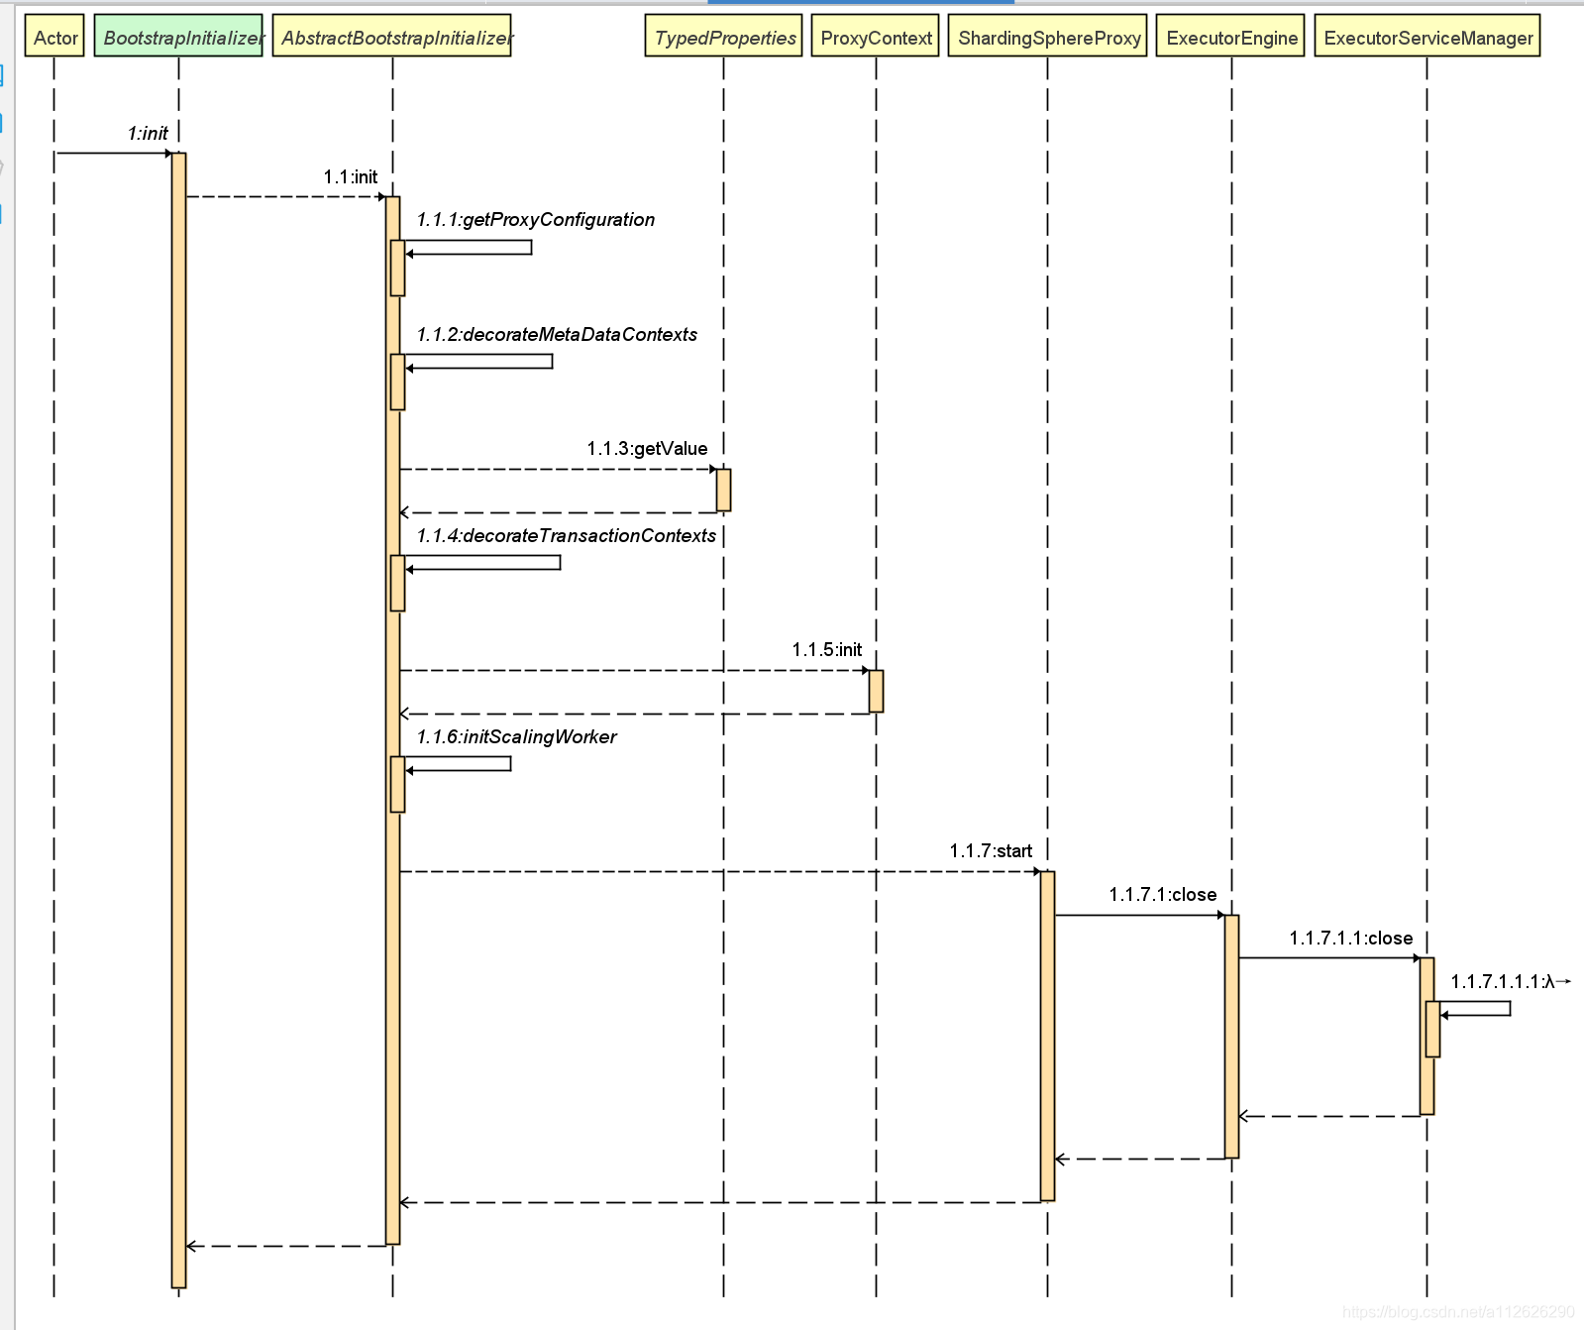Select the ShardingSphereProxy participant box
Viewport: 1584px width, 1330px height.
pyautogui.click(x=1048, y=36)
